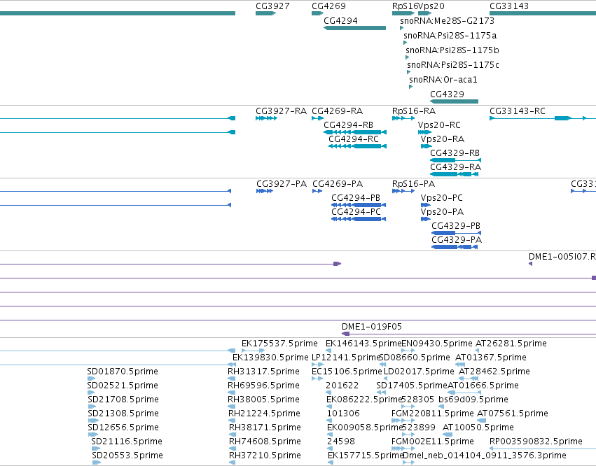This screenshot has width=596, height=466.
Task: Click the snoRNA:Psi28S-1175a label
Action: point(450,36)
